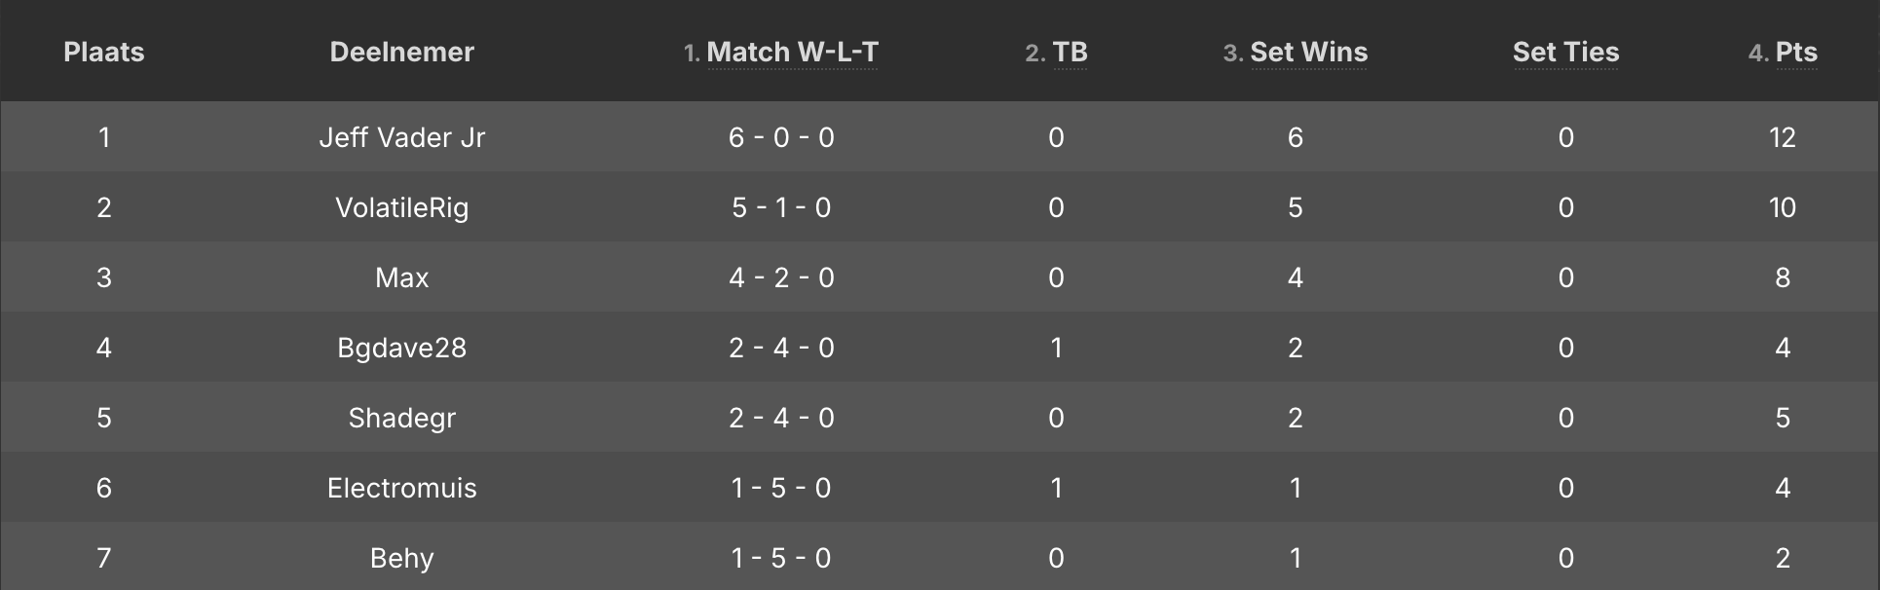Click Max's 8 points value

[1782, 277]
